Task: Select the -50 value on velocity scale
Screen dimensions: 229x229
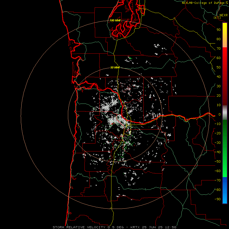Action: coord(218,162)
